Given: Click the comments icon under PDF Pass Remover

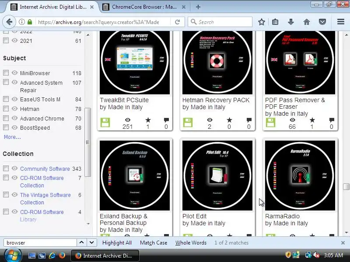Looking at the screenshot, I should tap(332, 120).
